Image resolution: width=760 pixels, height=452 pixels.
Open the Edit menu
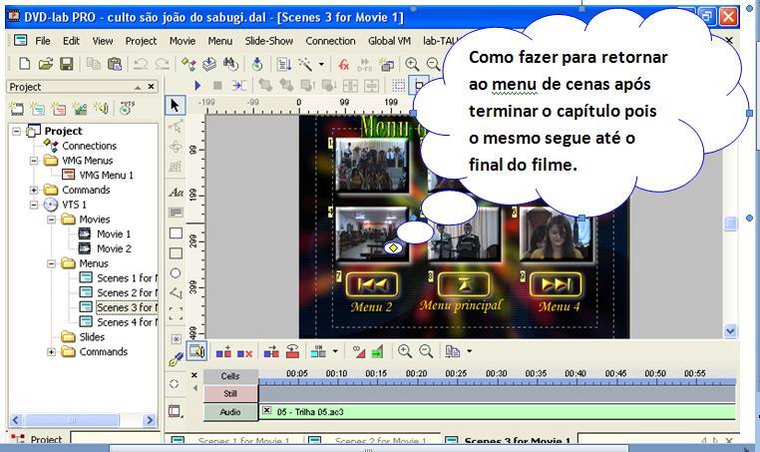click(71, 41)
